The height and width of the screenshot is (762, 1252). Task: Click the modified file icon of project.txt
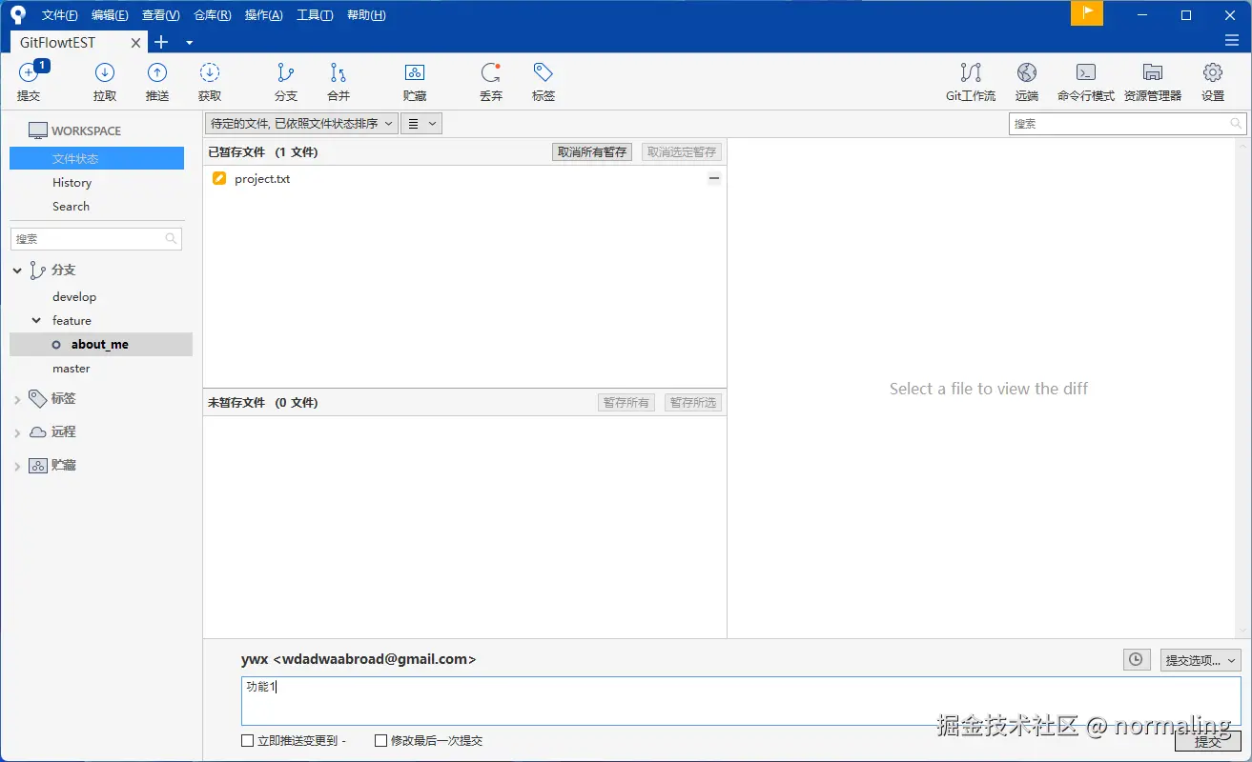(219, 178)
